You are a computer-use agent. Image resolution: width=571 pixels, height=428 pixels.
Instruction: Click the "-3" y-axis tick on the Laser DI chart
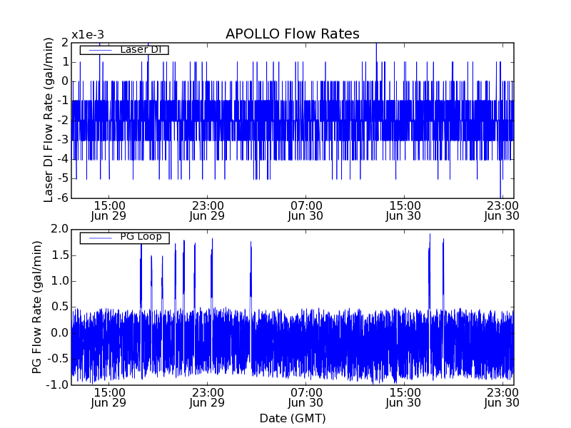pos(62,139)
